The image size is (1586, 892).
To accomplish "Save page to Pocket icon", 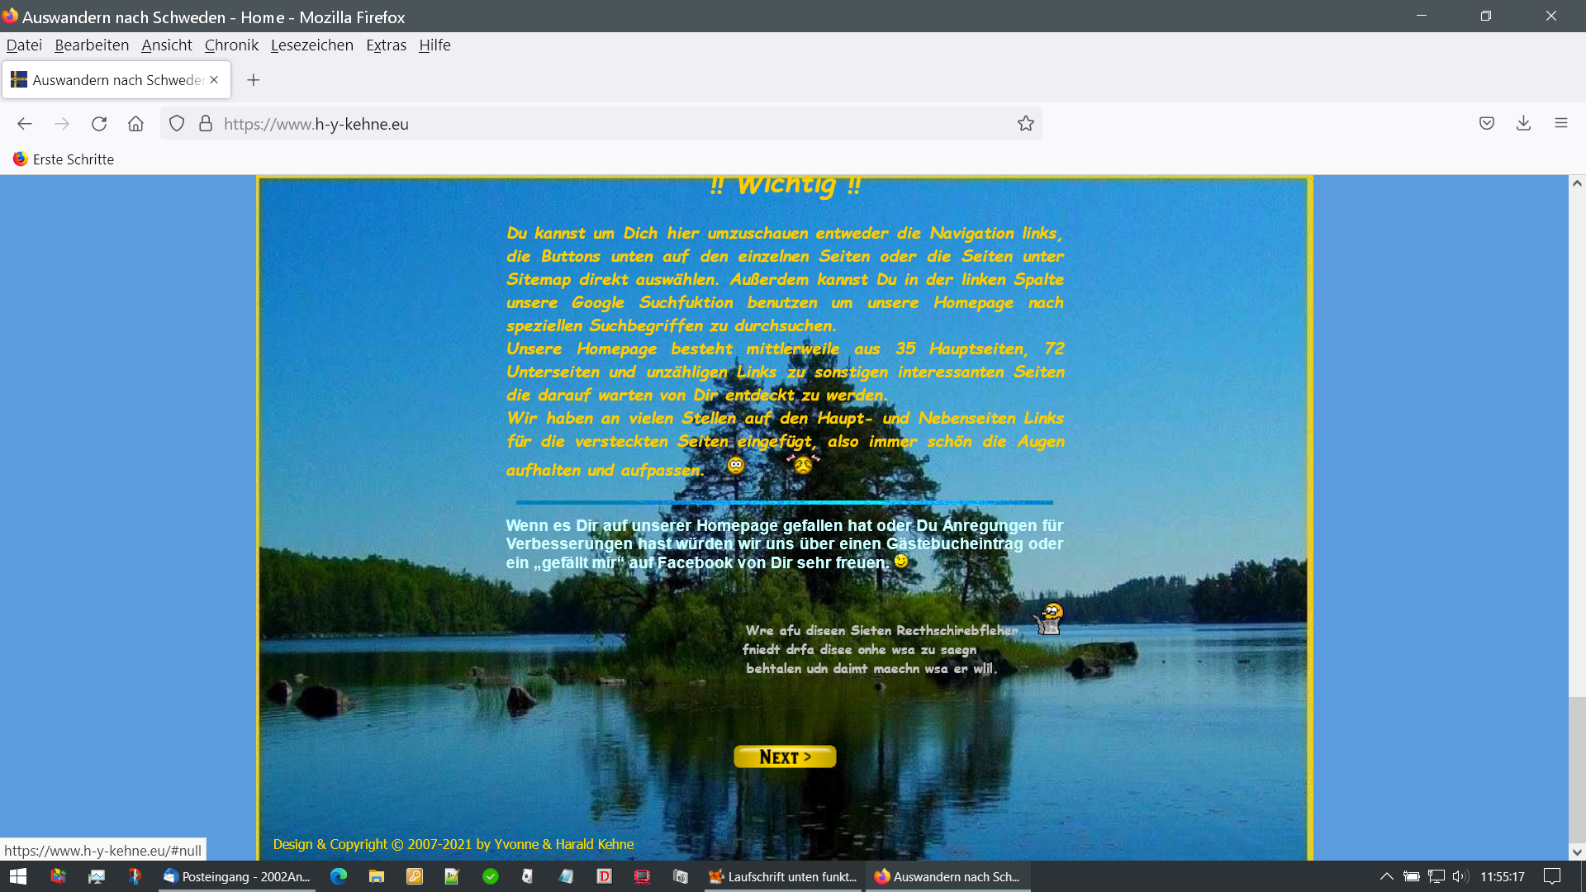I will coord(1486,124).
